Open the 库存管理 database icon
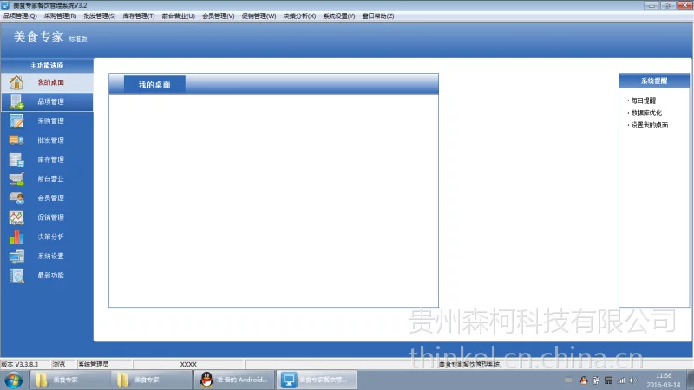The image size is (694, 390). click(16, 159)
